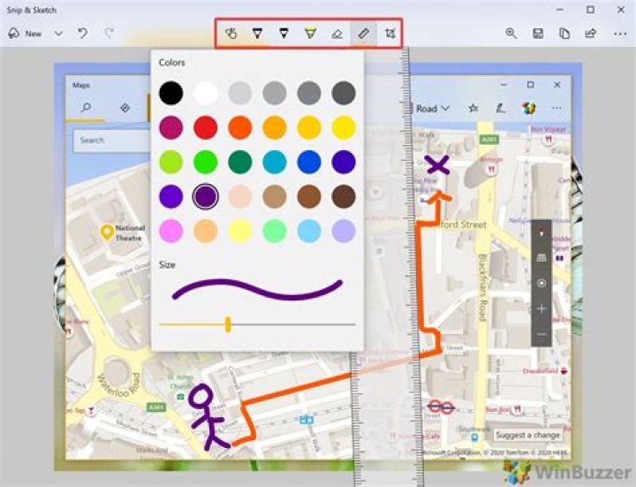This screenshot has height=487, width=636.
Task: Select the Ballpoint pen tool
Action: pos(257,34)
